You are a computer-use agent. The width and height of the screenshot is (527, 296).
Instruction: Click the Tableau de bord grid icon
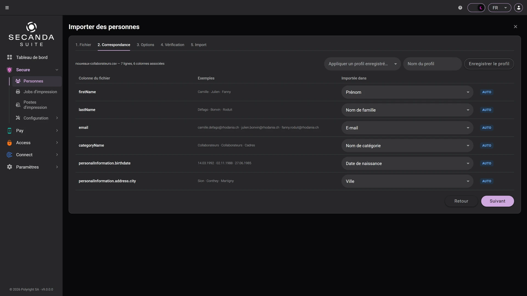10,57
